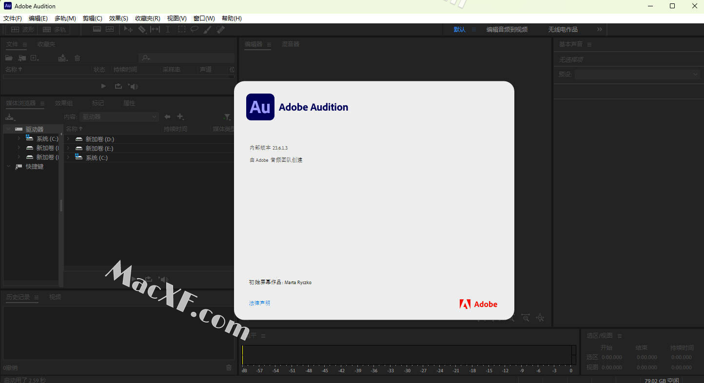Open the 文件(F) menu
This screenshot has height=383, width=704.
tap(13, 19)
